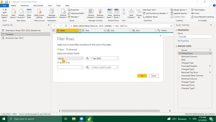This screenshot has width=216, height=122.
Task: Open query Properties
Action: click(x=74, y=10)
